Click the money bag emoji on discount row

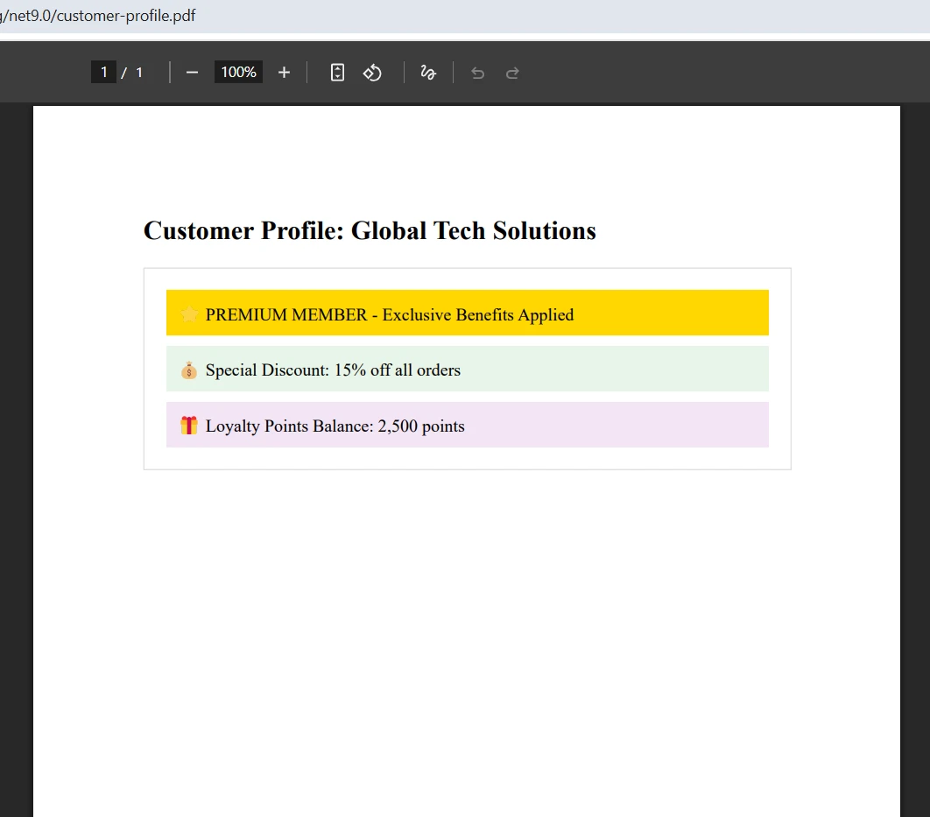pos(188,370)
